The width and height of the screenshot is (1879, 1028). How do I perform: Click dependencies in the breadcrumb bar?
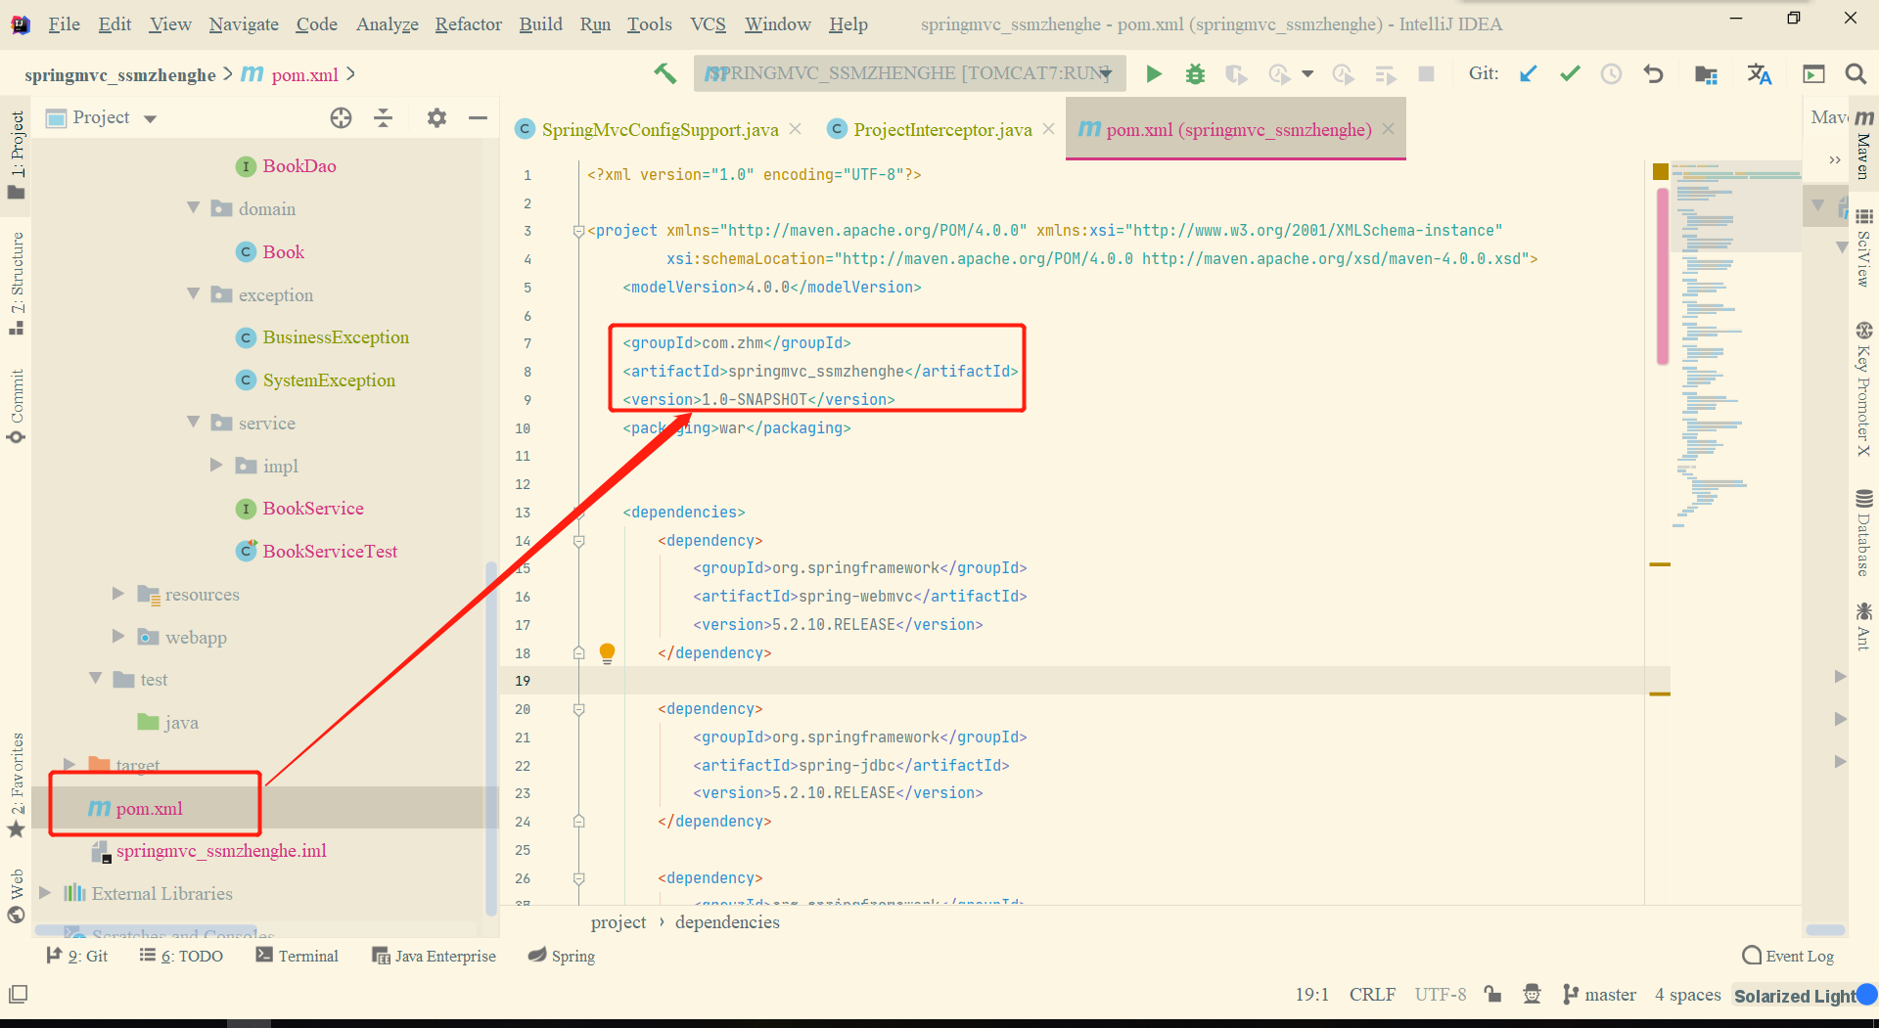[x=727, y=922]
